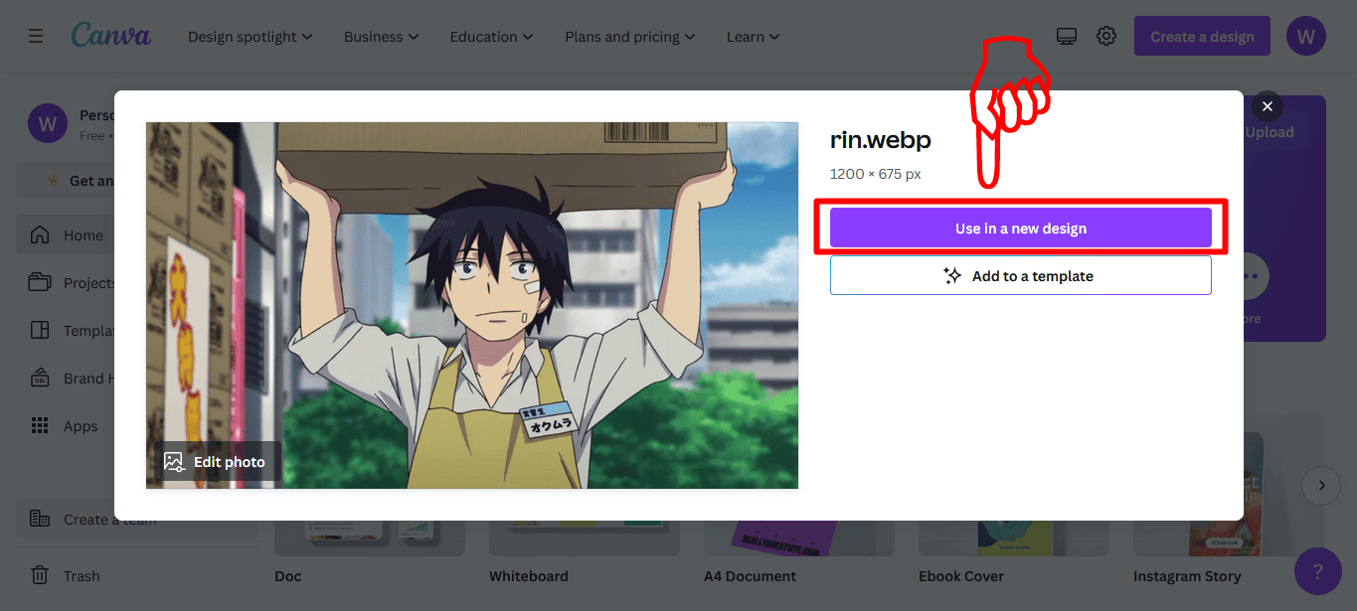
Task: Expand the Plans and pricing menu
Action: coord(630,37)
